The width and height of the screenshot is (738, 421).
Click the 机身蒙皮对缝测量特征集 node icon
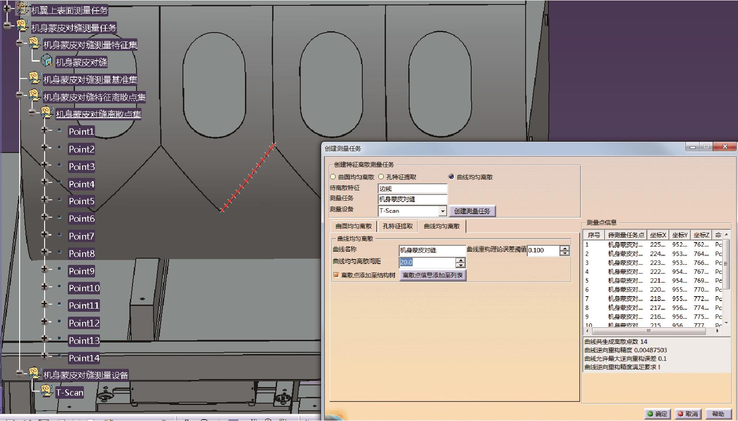pos(35,43)
